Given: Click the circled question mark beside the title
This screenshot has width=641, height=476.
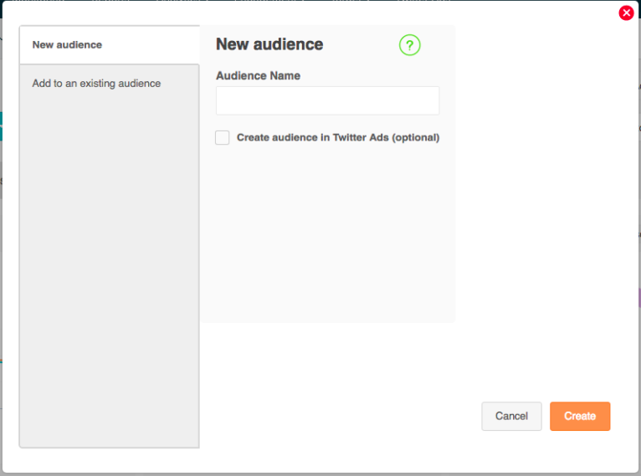Looking at the screenshot, I should click(x=409, y=45).
